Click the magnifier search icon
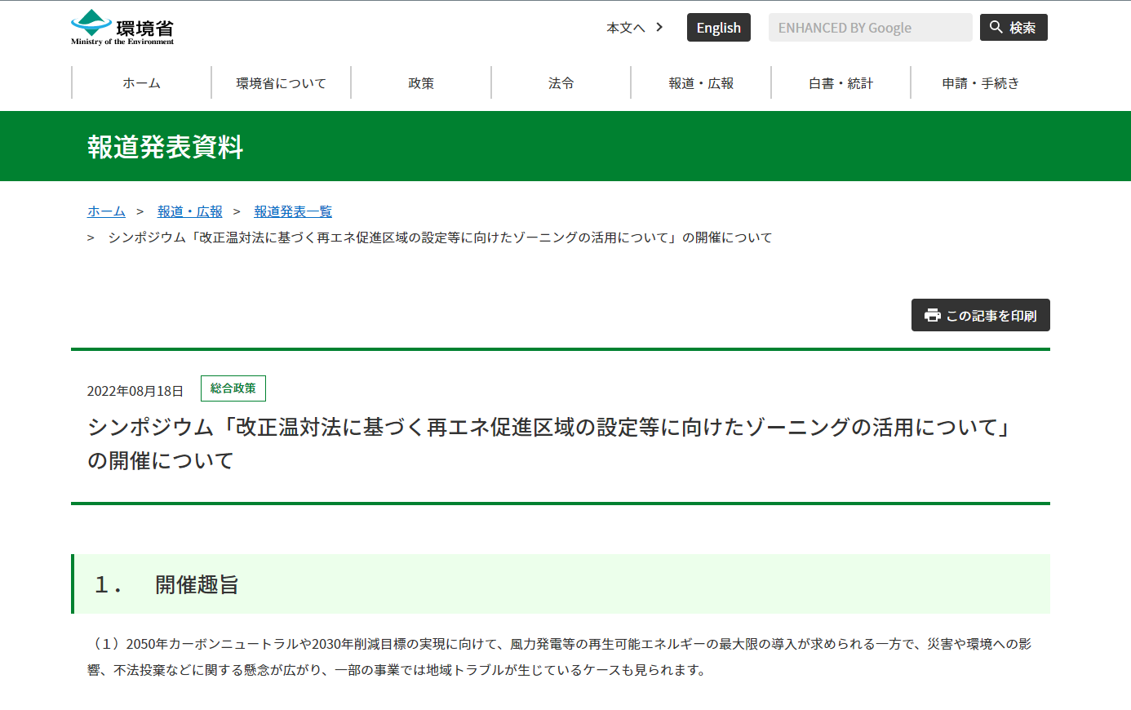 [x=996, y=27]
